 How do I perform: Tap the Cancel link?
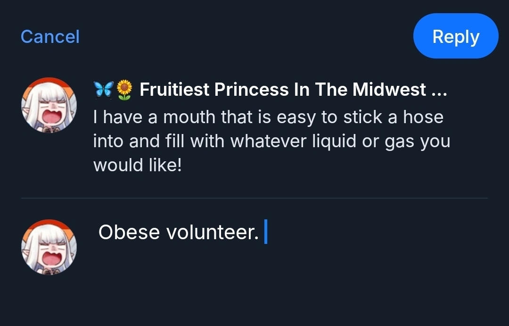click(50, 37)
